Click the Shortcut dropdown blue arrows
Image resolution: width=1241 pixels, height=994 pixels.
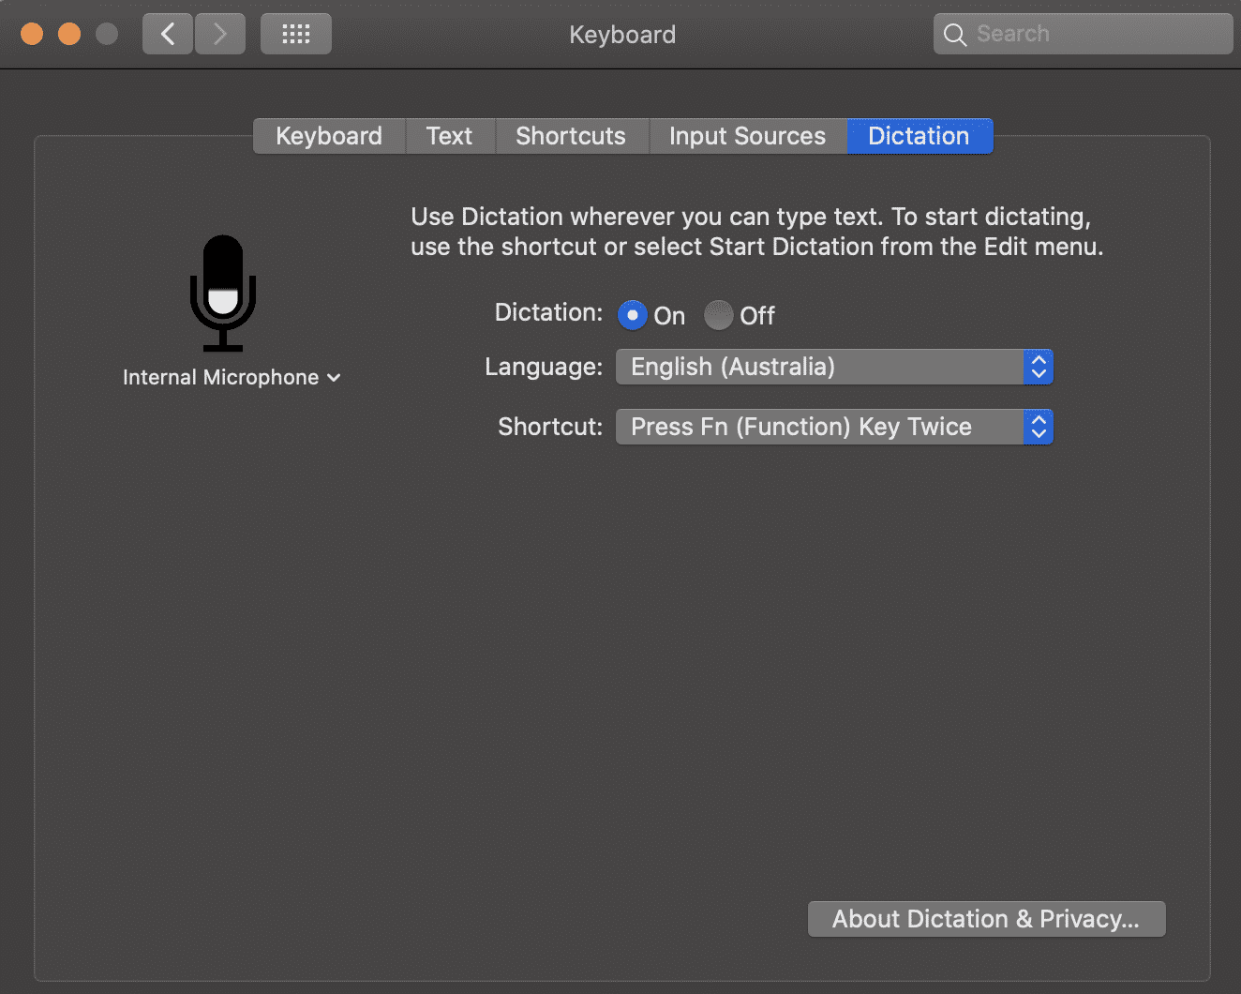coord(1038,427)
